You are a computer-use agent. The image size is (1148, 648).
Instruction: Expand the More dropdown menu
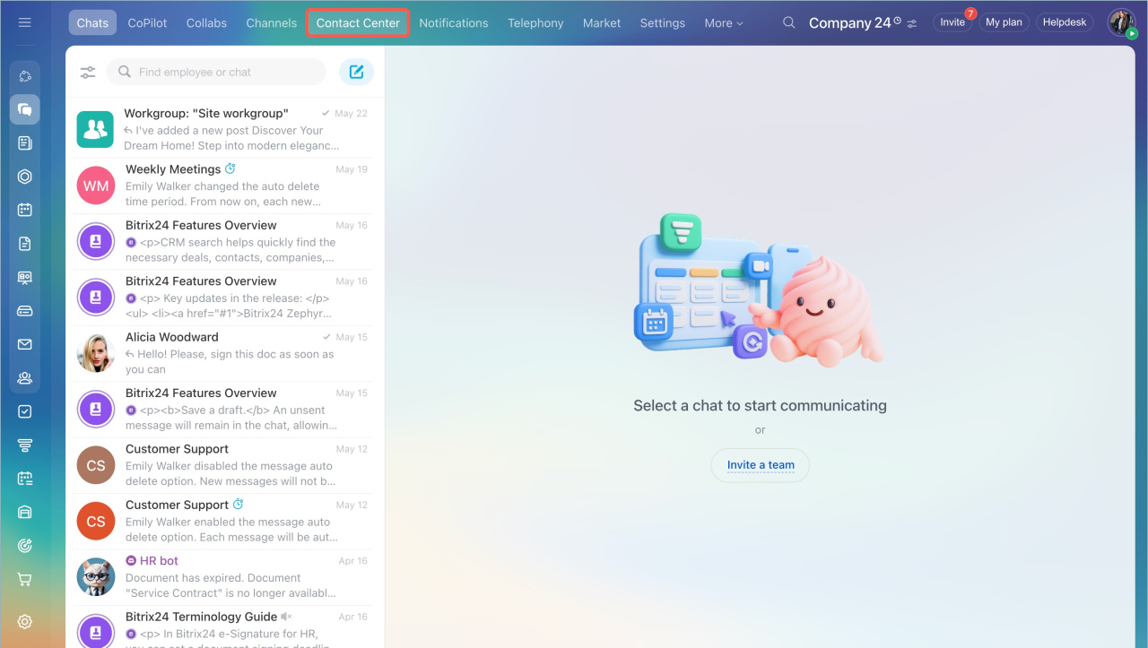(x=723, y=23)
